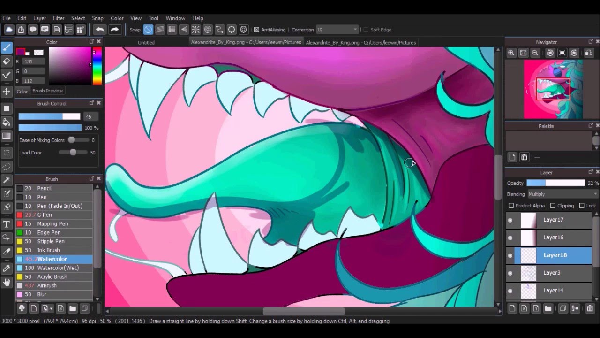Switch to the Brush Preview tab
Screen dimensions: 600x338
(x=47, y=91)
